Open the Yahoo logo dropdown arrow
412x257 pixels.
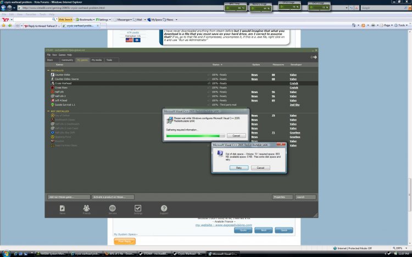(x=12, y=20)
